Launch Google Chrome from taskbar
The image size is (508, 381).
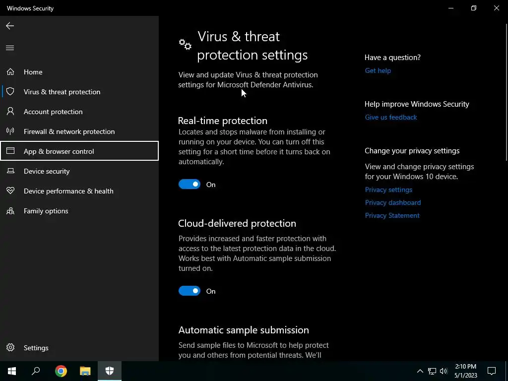click(61, 371)
